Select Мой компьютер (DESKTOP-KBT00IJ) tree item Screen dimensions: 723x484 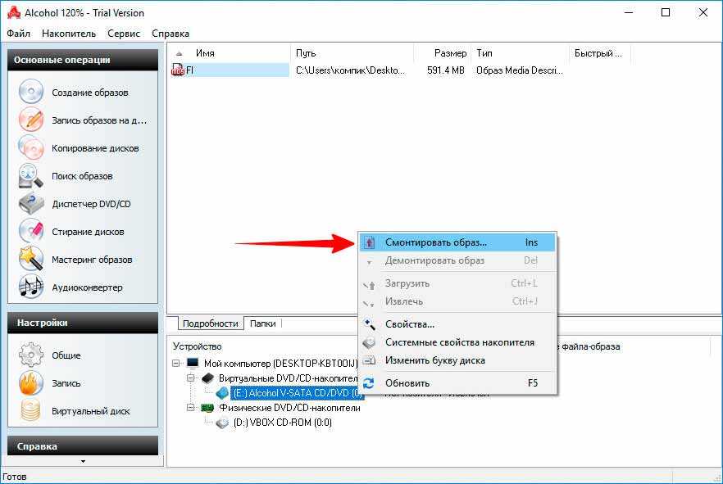(x=281, y=364)
